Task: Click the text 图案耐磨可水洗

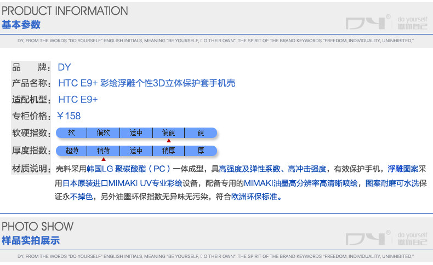Action: tap(392, 183)
